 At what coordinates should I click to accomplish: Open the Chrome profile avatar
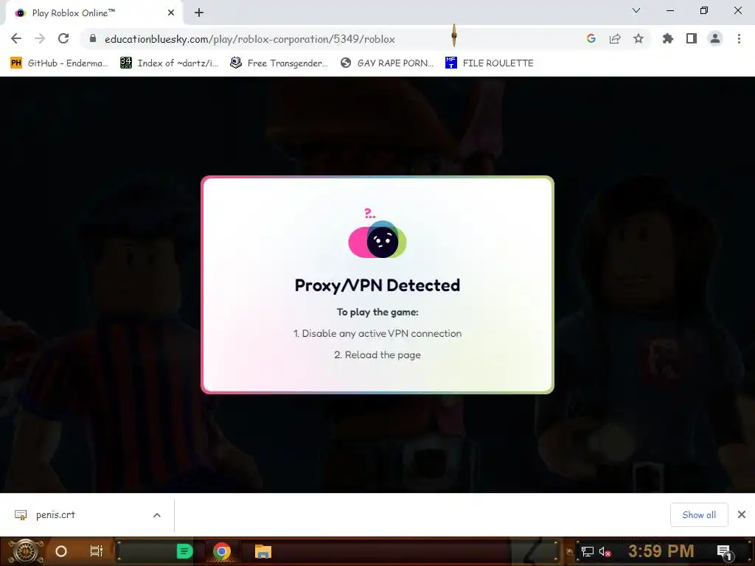(x=715, y=38)
